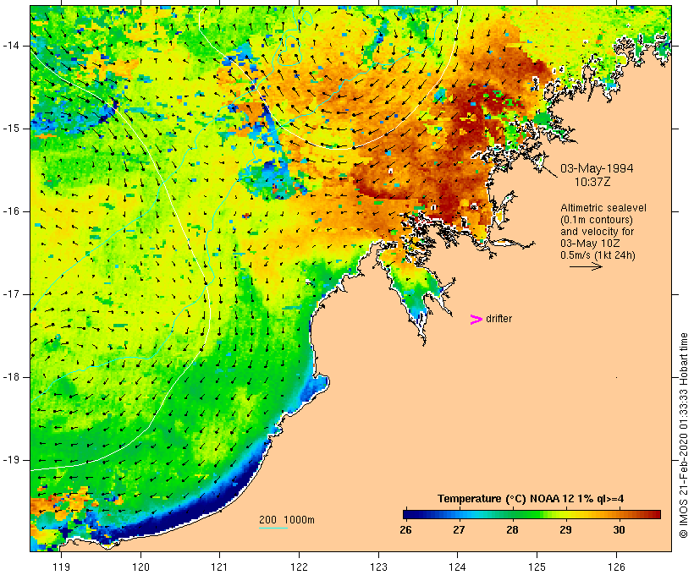Click the time text '10:37Z'
Screen dimensions: 694x575
coord(592,182)
